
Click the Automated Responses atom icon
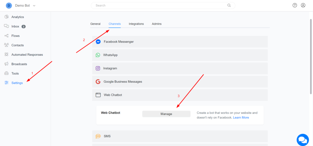[7, 54]
